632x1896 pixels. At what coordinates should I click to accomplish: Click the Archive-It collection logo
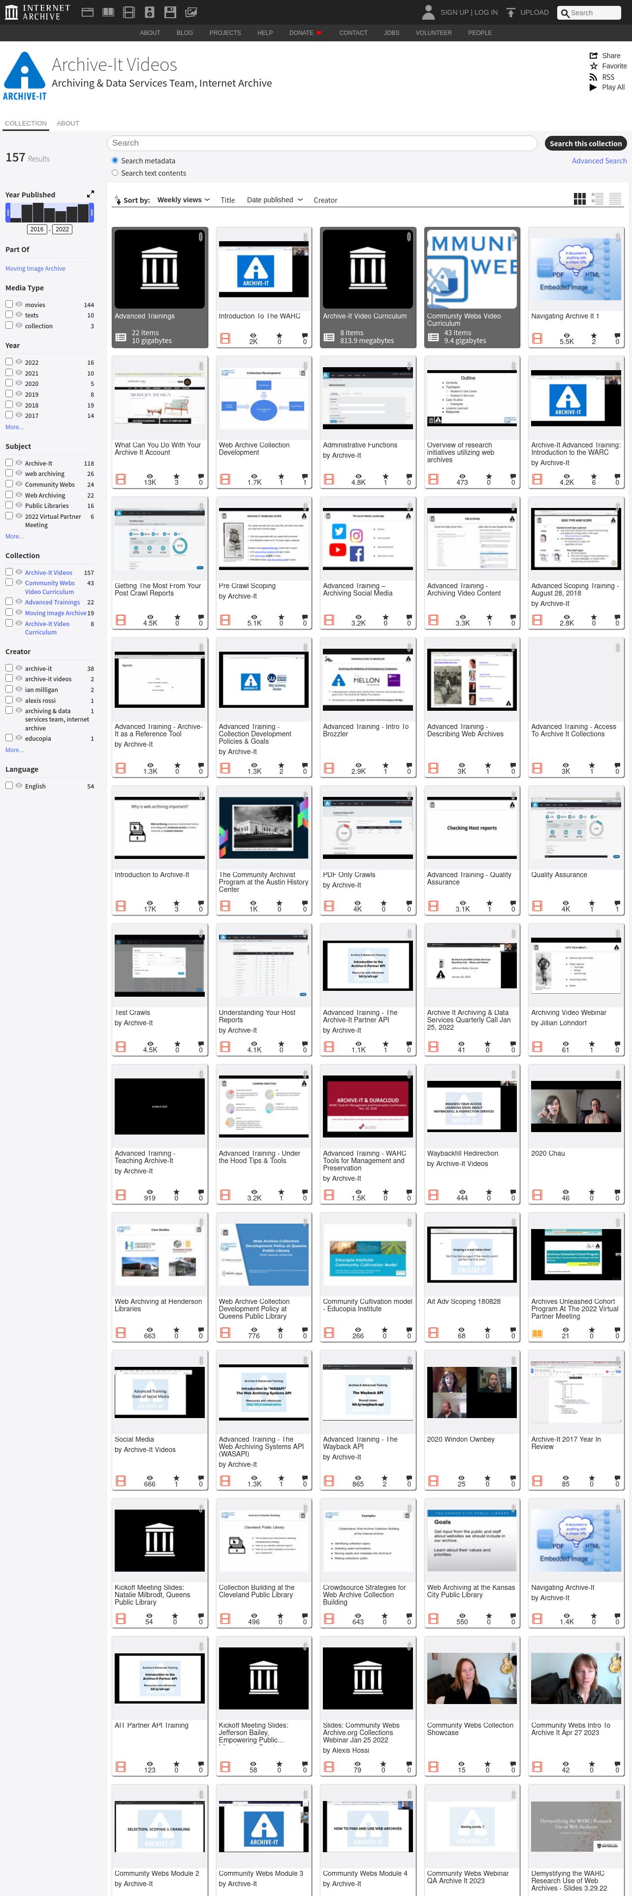pos(25,75)
